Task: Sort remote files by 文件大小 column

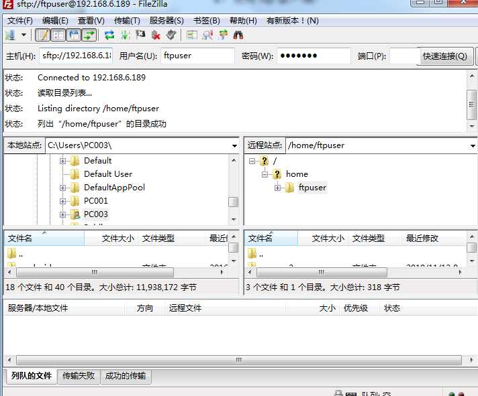Action: click(324, 238)
